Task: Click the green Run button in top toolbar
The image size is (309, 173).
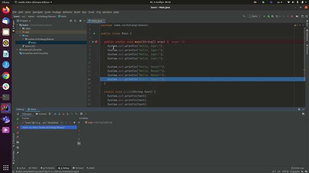Action: click(x=265, y=16)
